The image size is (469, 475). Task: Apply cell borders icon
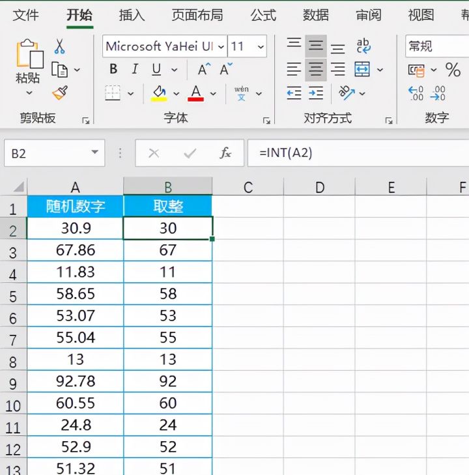pyautogui.click(x=113, y=93)
